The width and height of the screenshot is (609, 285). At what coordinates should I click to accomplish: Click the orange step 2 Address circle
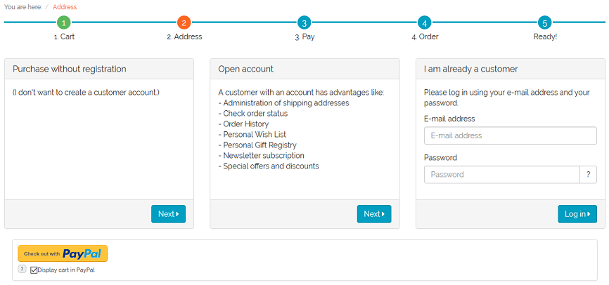184,23
